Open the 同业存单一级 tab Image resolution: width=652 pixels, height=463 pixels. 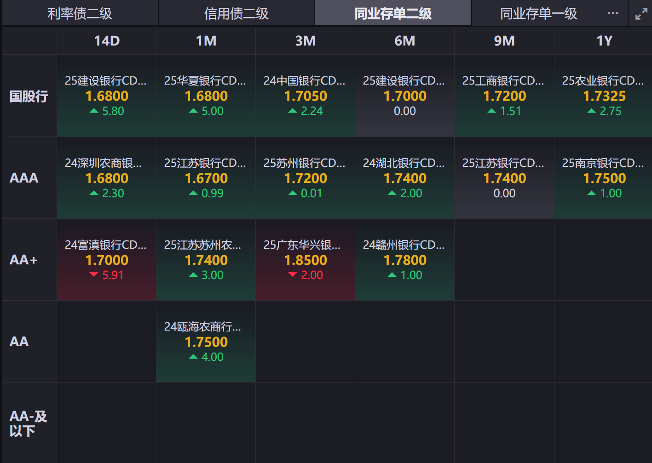(538, 13)
